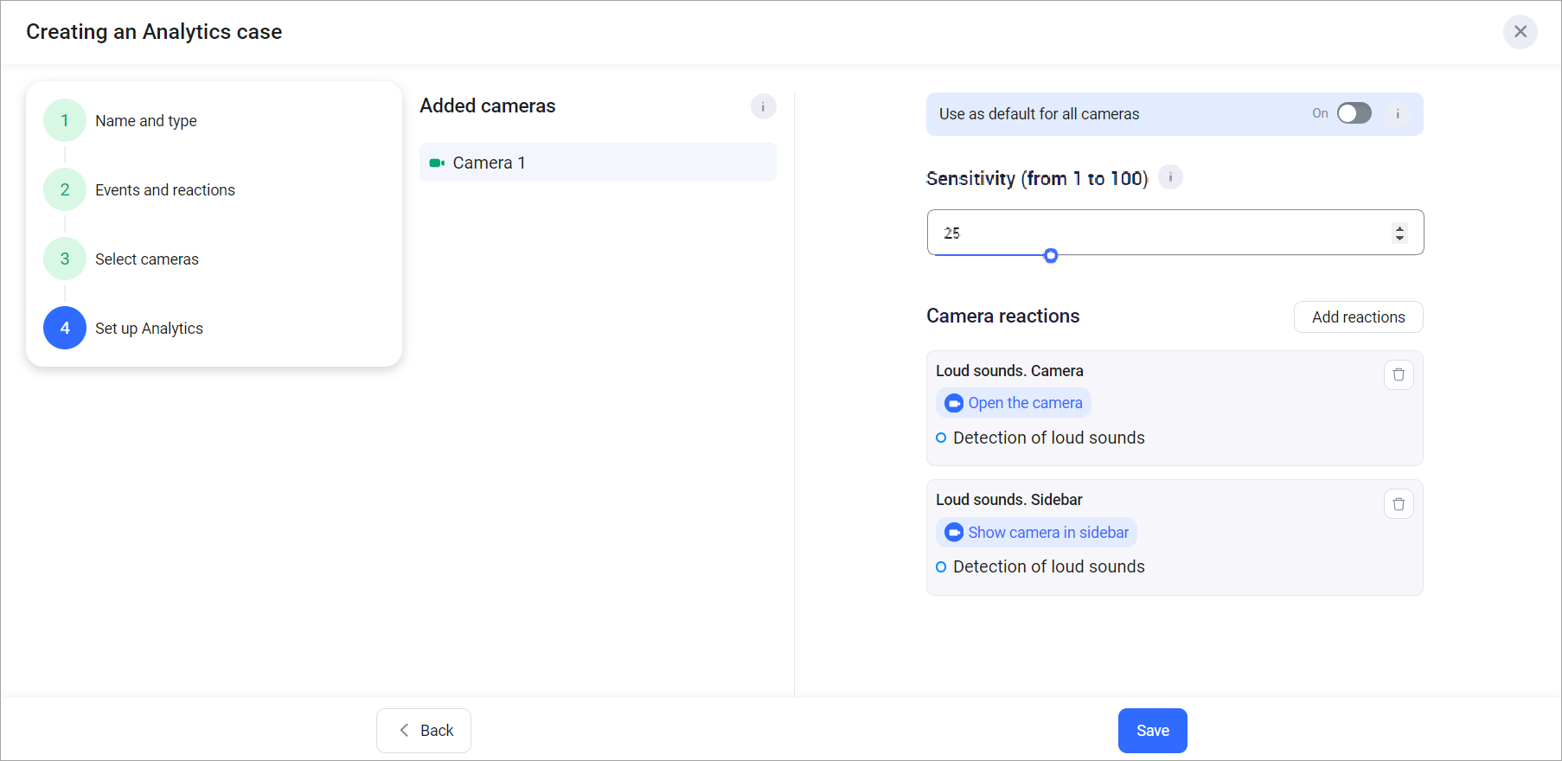Toggle Use as default for all cameras
This screenshot has width=1562, height=761.
coord(1354,113)
